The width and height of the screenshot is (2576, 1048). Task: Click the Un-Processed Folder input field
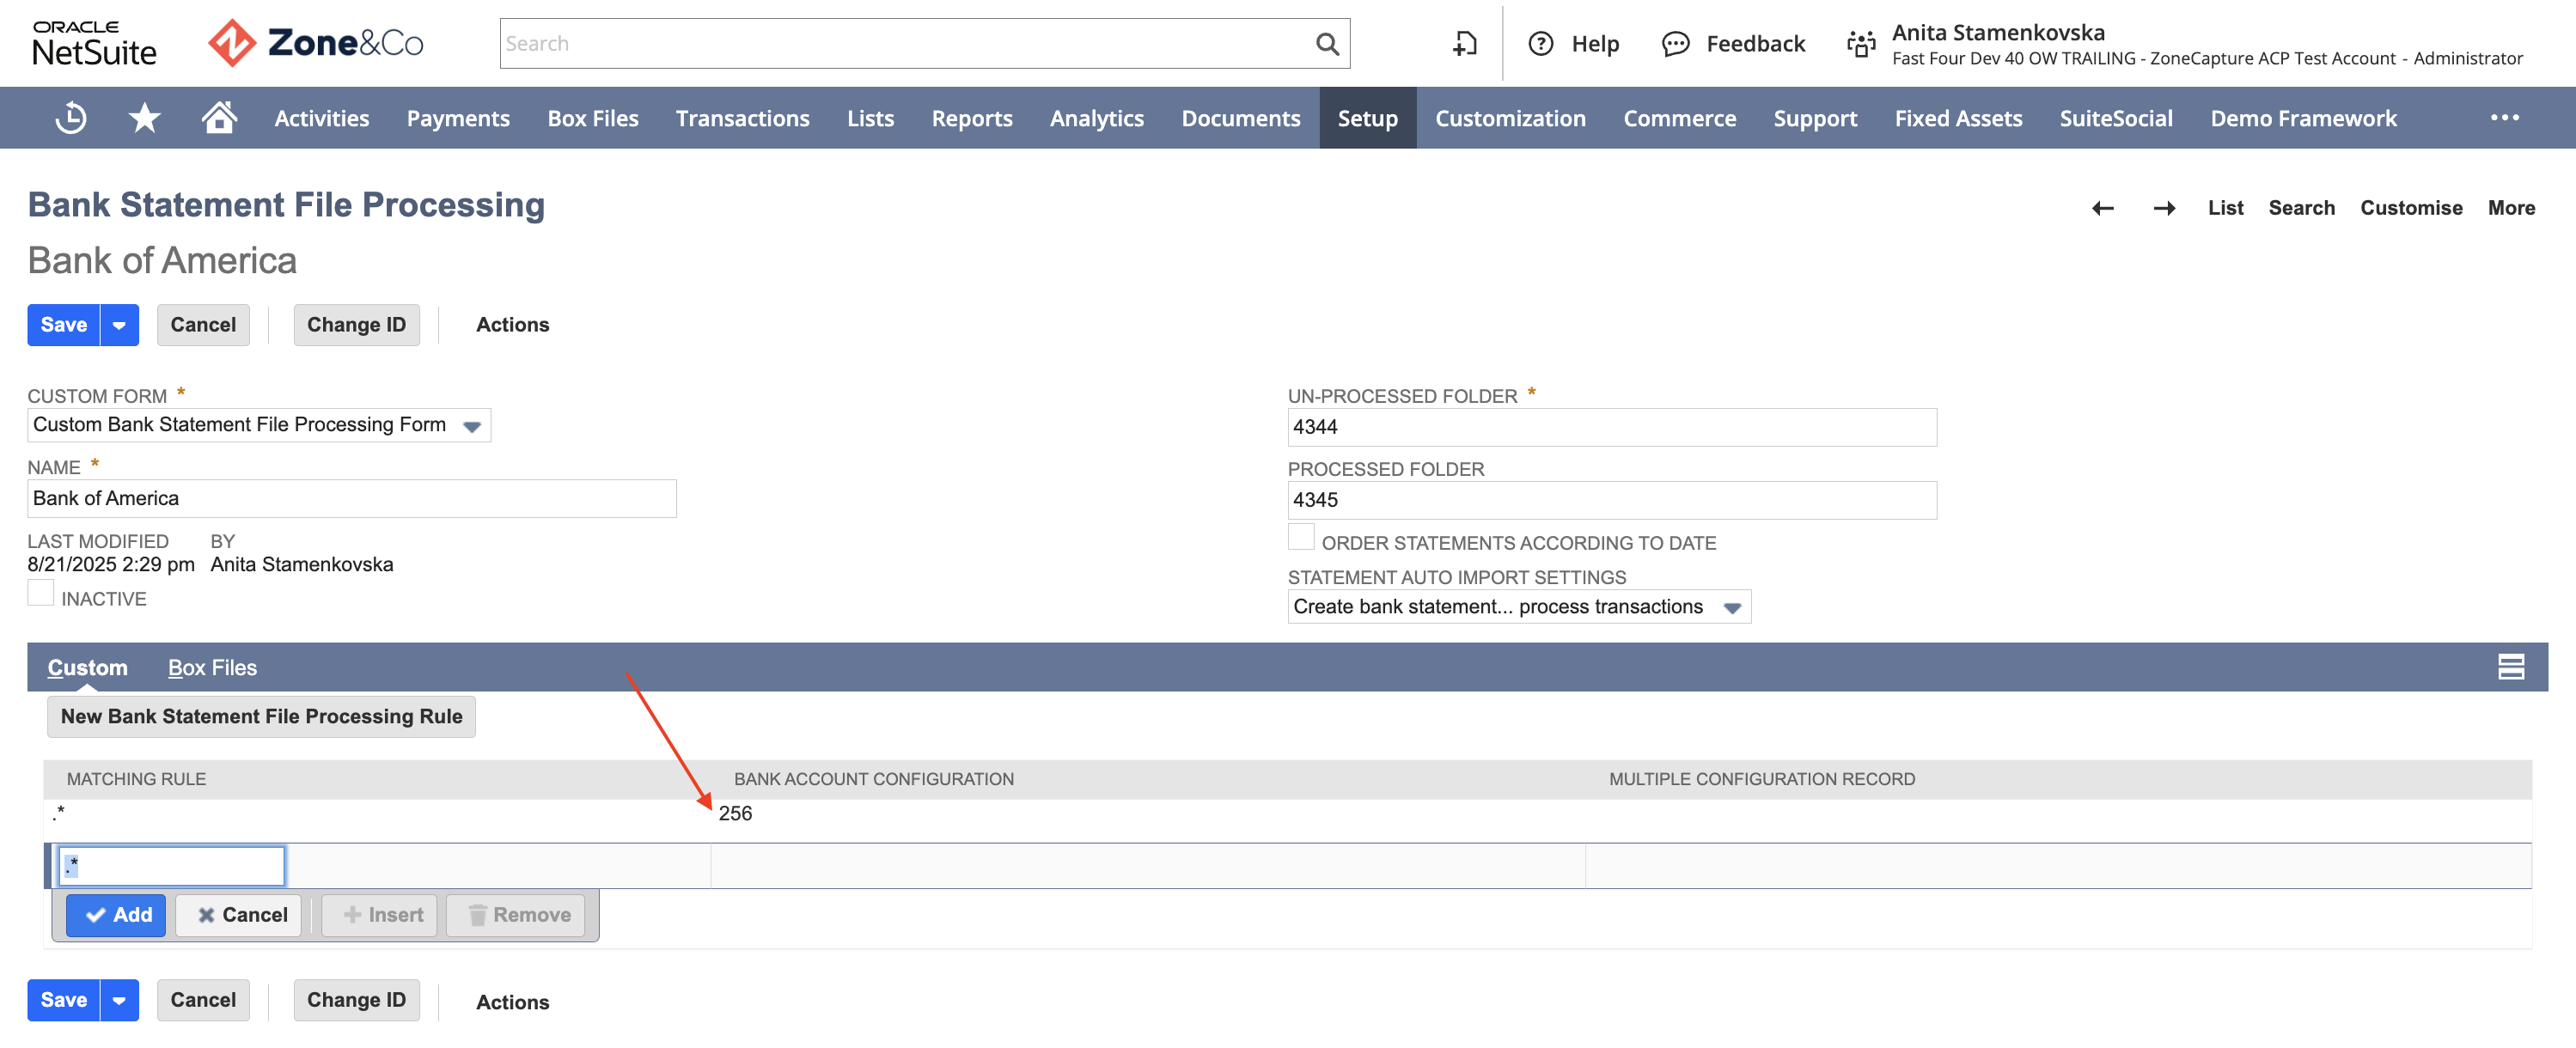click(x=1611, y=428)
